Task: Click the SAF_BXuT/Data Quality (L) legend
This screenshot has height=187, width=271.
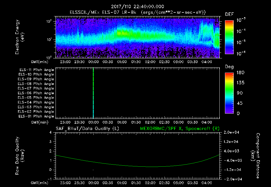Action: click(x=87, y=129)
